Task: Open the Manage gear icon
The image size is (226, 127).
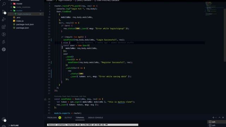Action: [4, 126]
